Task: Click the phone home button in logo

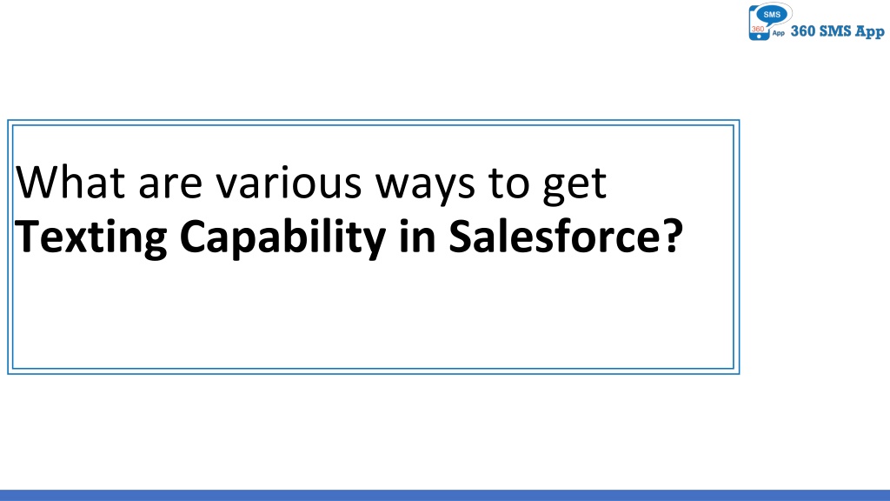Action: coord(759,37)
